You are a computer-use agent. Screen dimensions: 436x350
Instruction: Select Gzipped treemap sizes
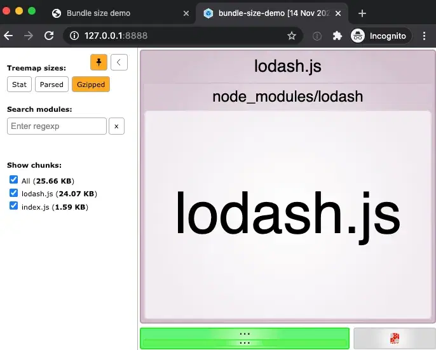coord(91,84)
